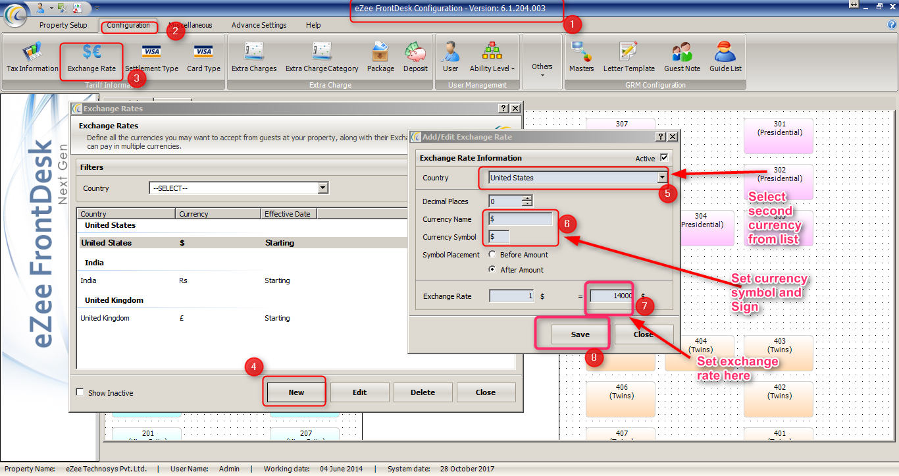The image size is (899, 476).
Task: Adjust the Decimal Places spinner arrows
Action: (527, 201)
